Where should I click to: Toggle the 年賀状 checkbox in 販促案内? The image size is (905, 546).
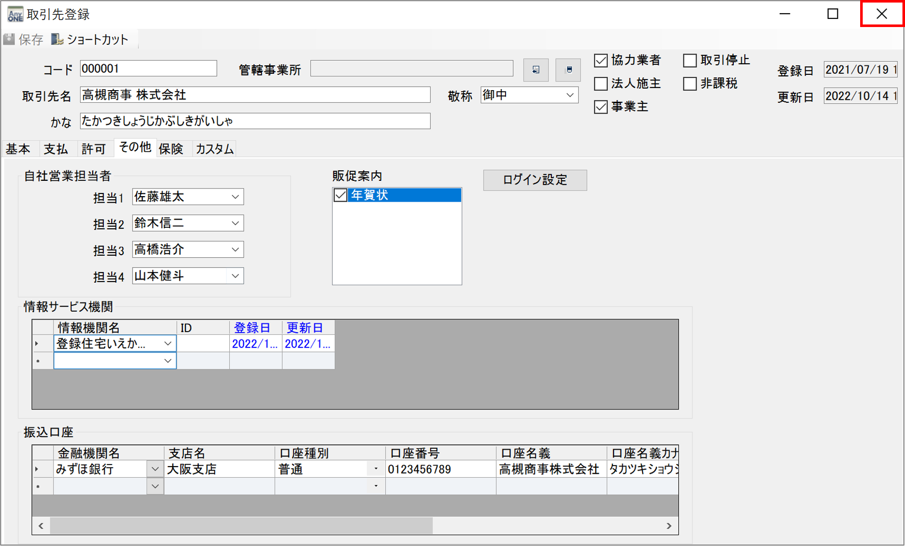click(x=340, y=195)
